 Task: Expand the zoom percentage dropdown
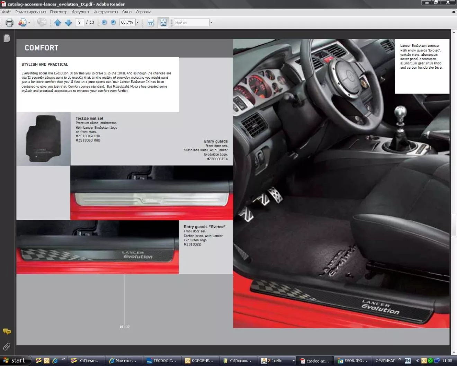137,23
